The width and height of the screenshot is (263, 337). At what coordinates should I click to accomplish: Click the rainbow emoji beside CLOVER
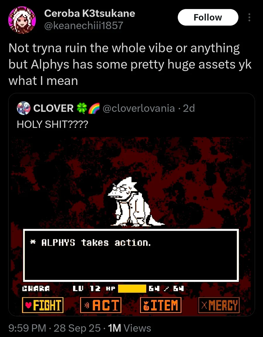pos(94,108)
